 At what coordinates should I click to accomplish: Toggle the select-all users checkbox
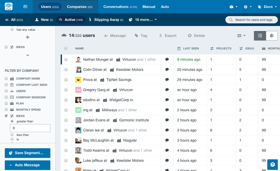pos(66,48)
